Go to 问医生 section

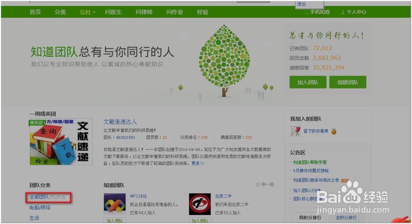pos(113,12)
